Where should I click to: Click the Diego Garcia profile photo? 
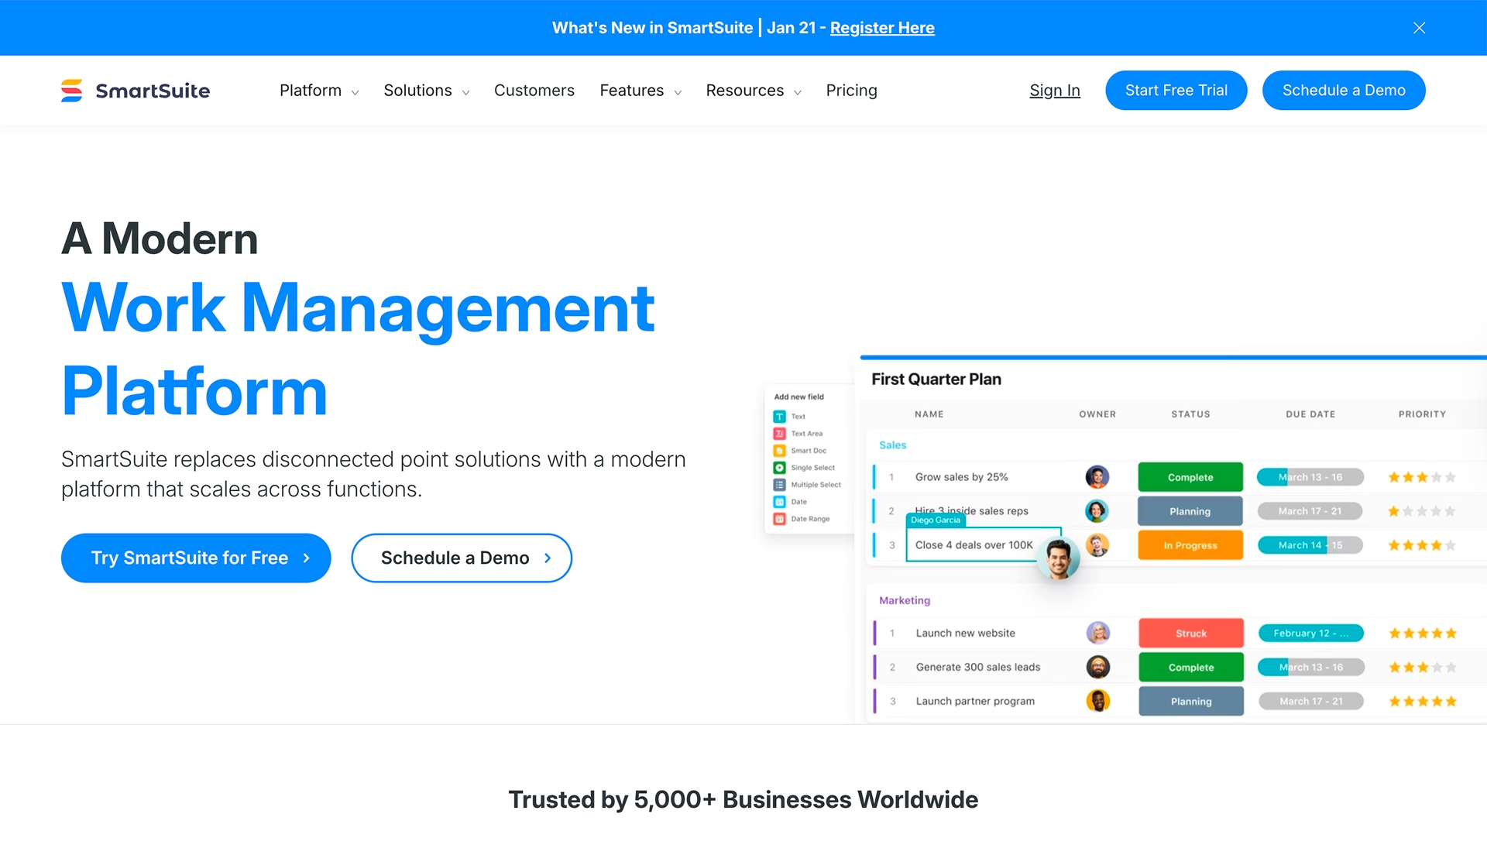[x=1058, y=558]
